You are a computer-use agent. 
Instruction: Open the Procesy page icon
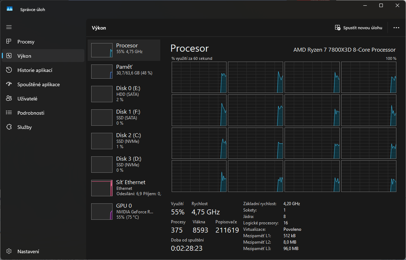[x=9, y=42]
